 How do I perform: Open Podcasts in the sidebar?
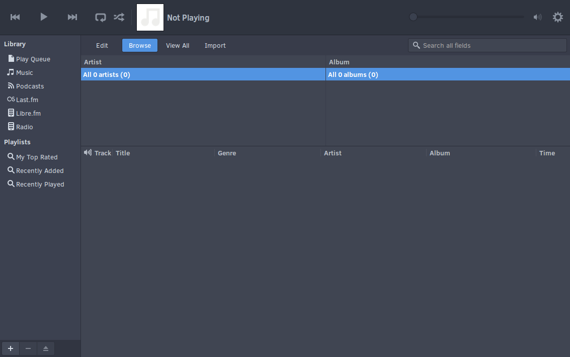pyautogui.click(x=30, y=86)
